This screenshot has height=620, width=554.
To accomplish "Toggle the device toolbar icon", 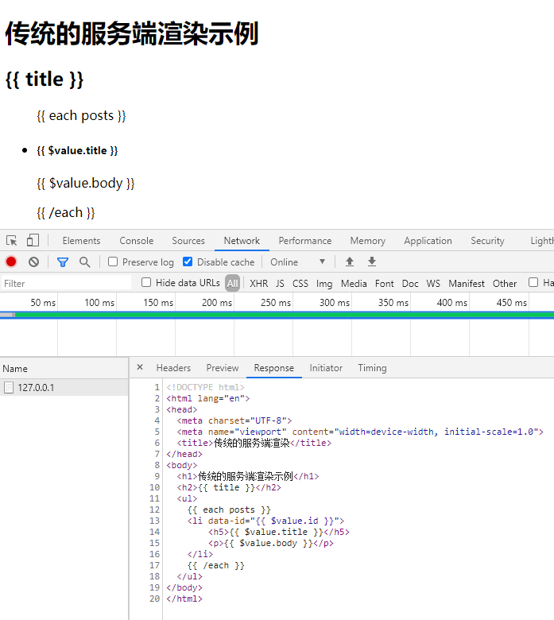I will [33, 240].
